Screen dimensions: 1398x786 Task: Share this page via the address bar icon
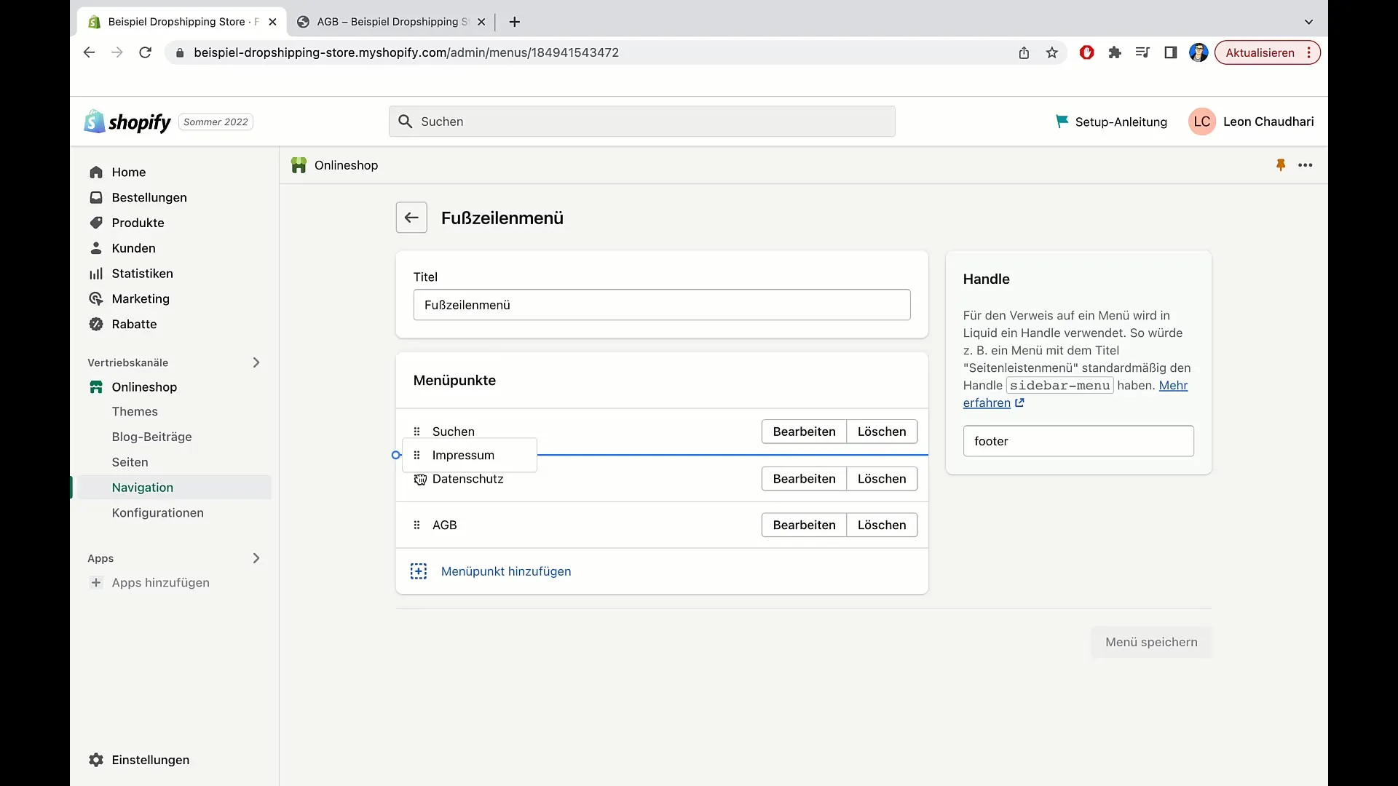(1024, 52)
